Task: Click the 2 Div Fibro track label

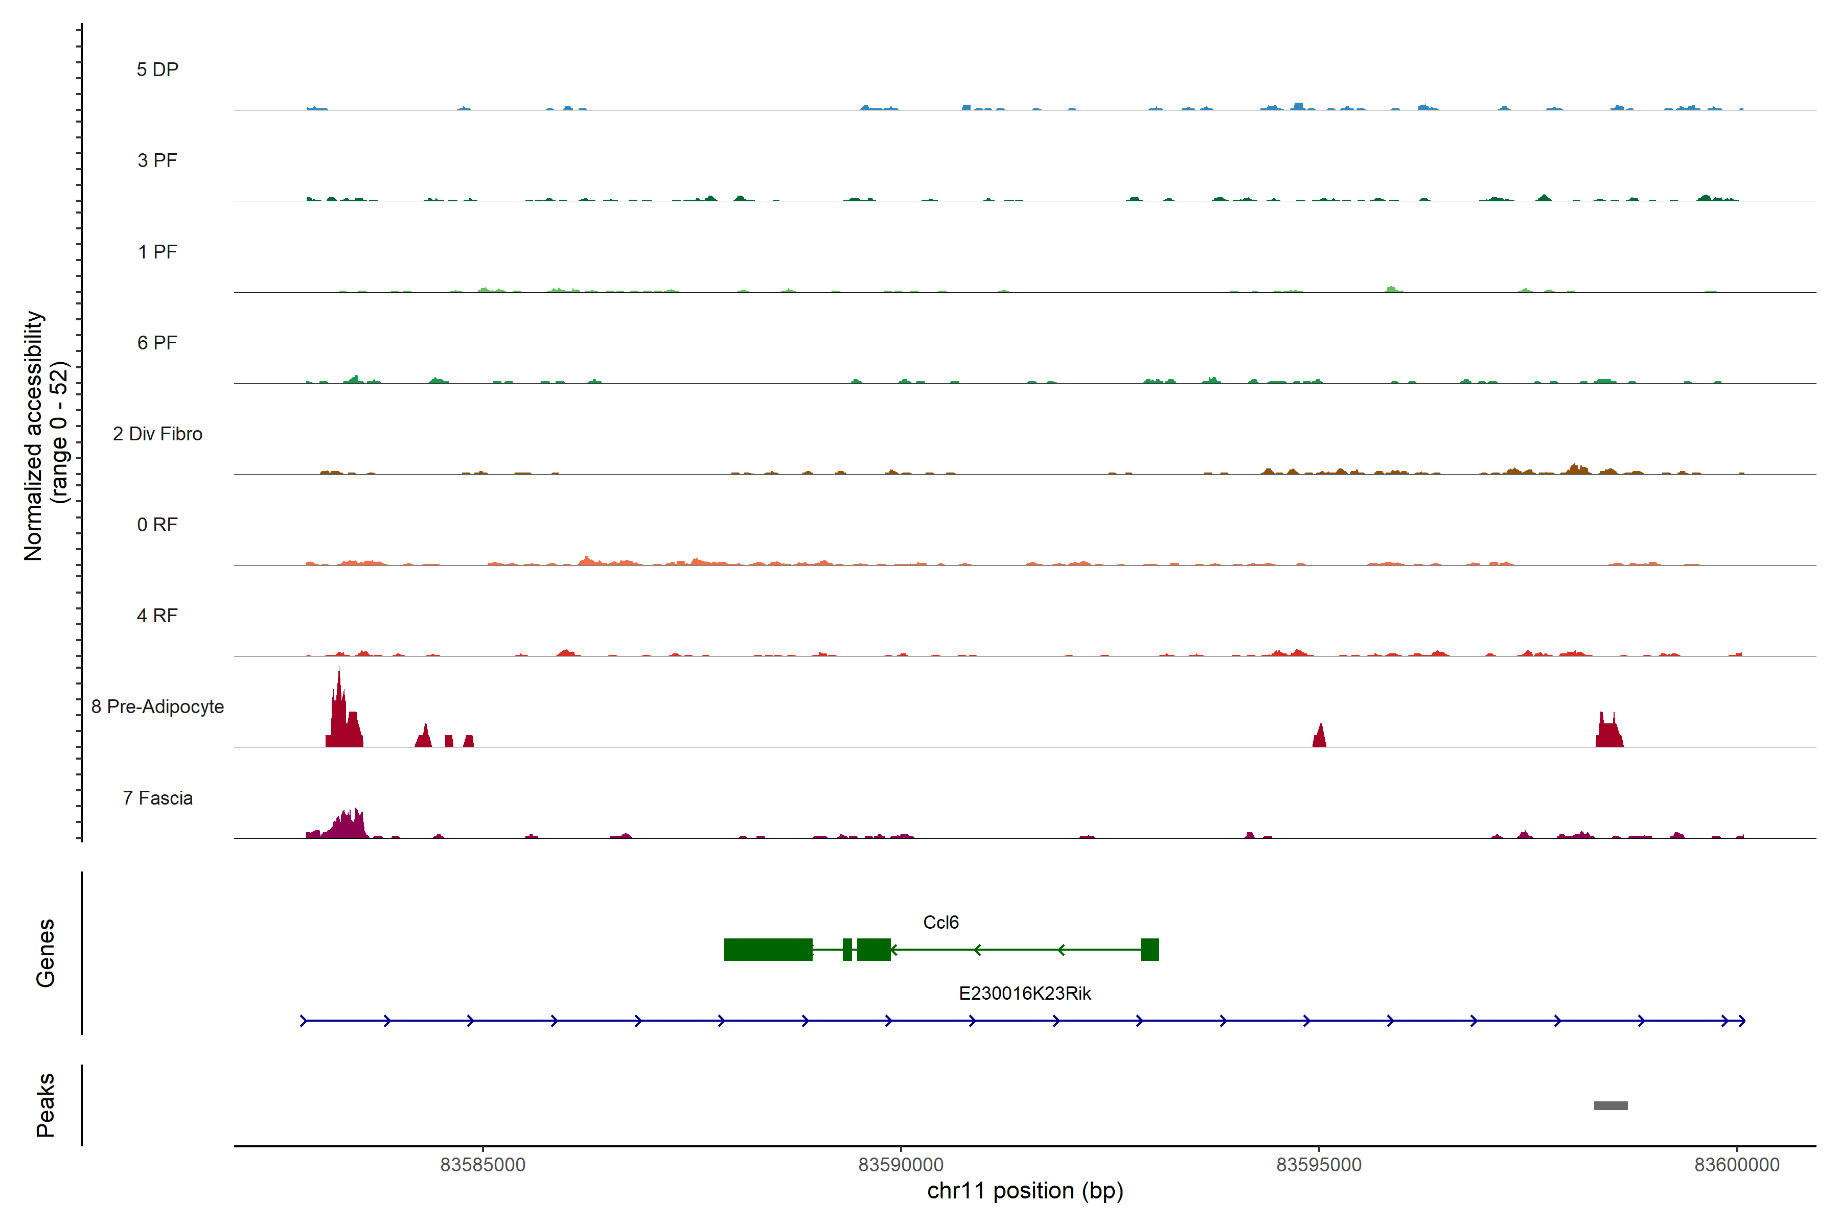Action: tap(157, 434)
